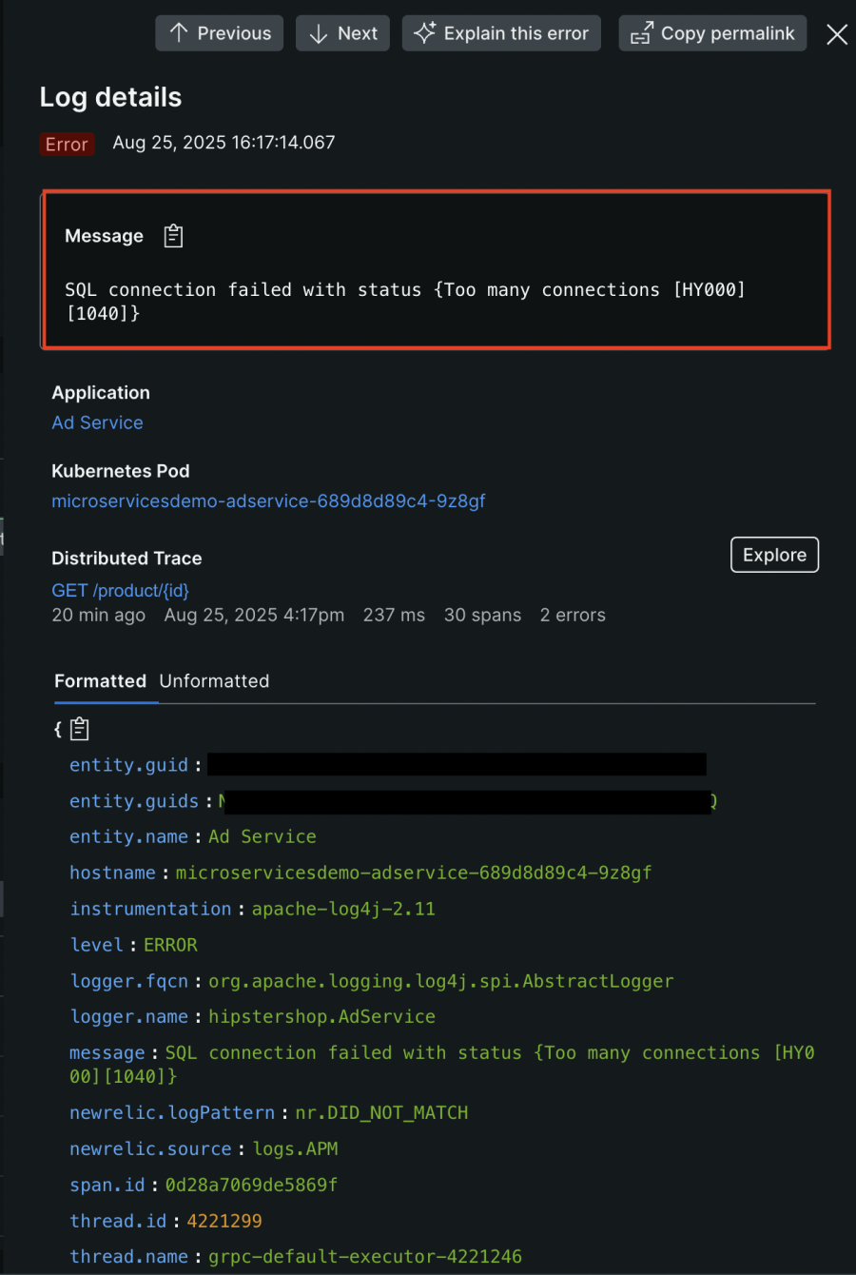Select newrelic.source value logs.APM

click(x=295, y=1149)
